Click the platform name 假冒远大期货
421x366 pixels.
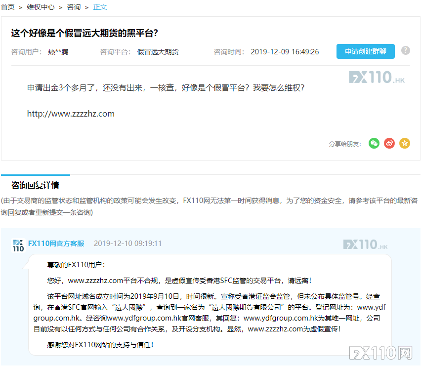coord(158,52)
